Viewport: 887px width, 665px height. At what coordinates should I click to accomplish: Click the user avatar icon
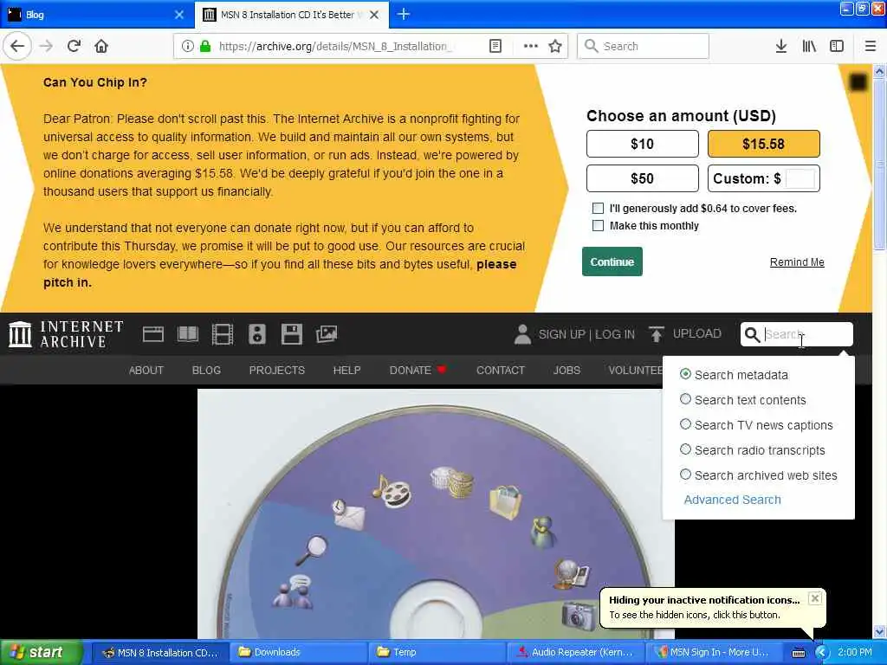(x=522, y=334)
